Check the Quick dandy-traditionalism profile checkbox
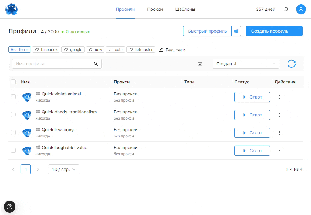Image resolution: width=311 pixels, height=215 pixels. (x=13, y=115)
